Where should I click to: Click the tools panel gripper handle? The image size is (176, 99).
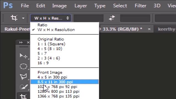(x=24, y=47)
